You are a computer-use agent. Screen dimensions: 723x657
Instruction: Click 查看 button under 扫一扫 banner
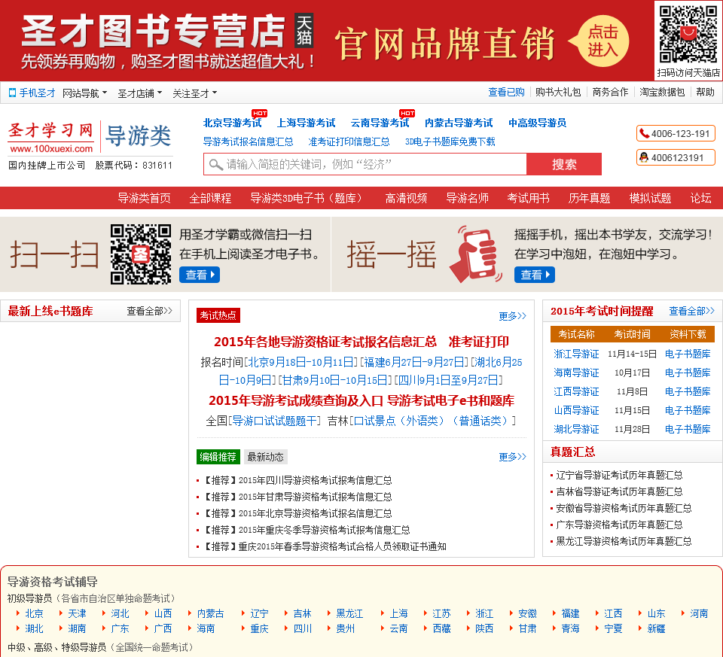tap(199, 275)
